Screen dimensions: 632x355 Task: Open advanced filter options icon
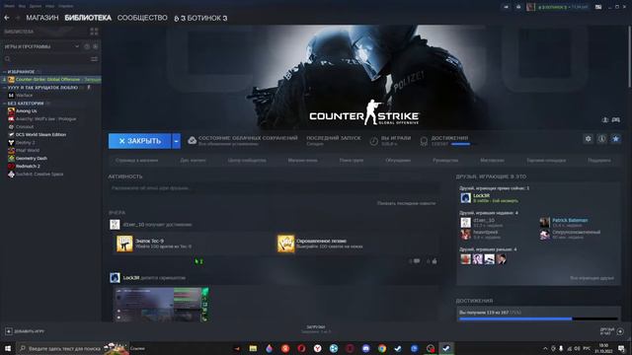(x=95, y=59)
